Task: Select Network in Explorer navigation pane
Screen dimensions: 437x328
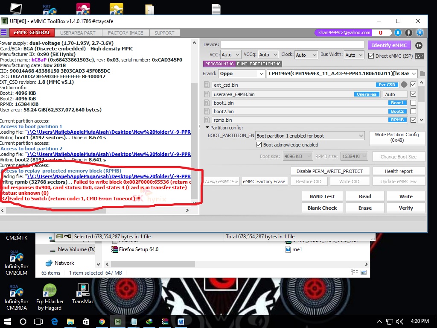Action: tap(64, 263)
